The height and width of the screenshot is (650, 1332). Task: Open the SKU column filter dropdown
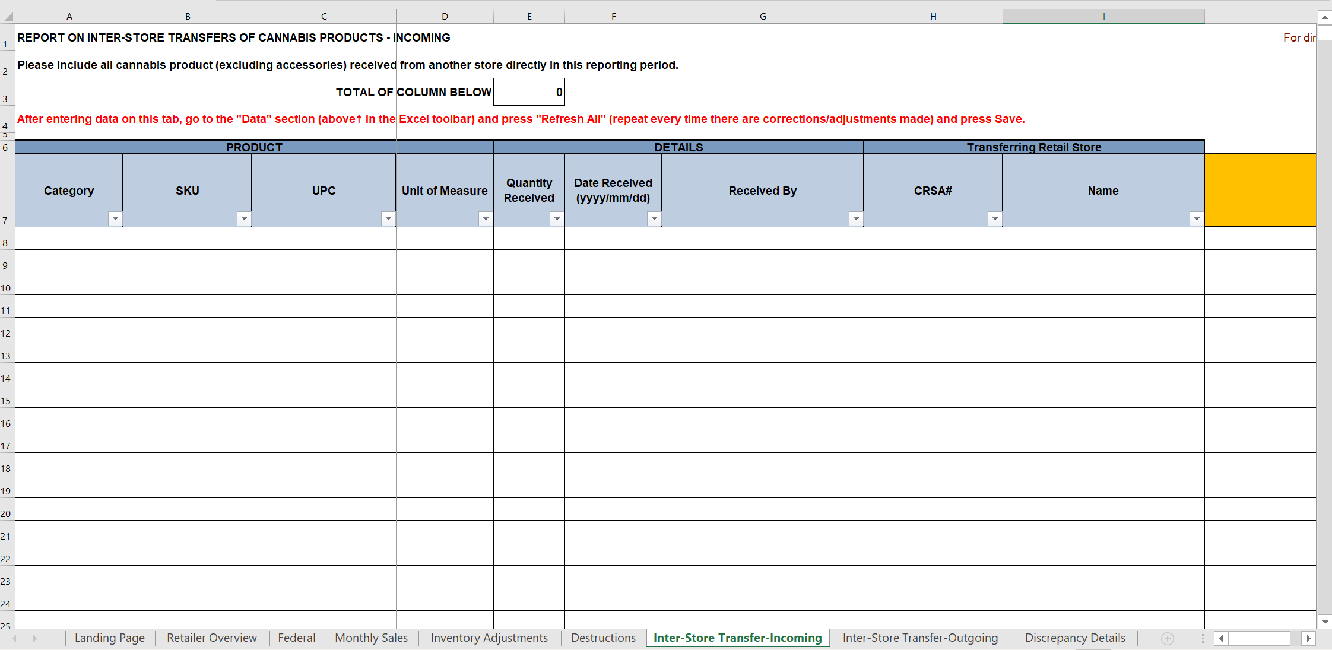[x=244, y=219]
